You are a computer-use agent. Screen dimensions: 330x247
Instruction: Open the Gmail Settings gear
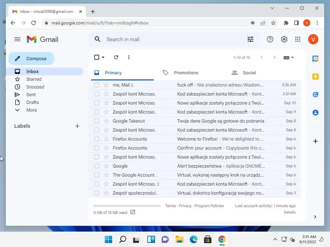click(x=284, y=39)
